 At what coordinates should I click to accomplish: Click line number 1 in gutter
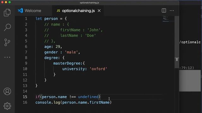pyautogui.click(x=26, y=19)
